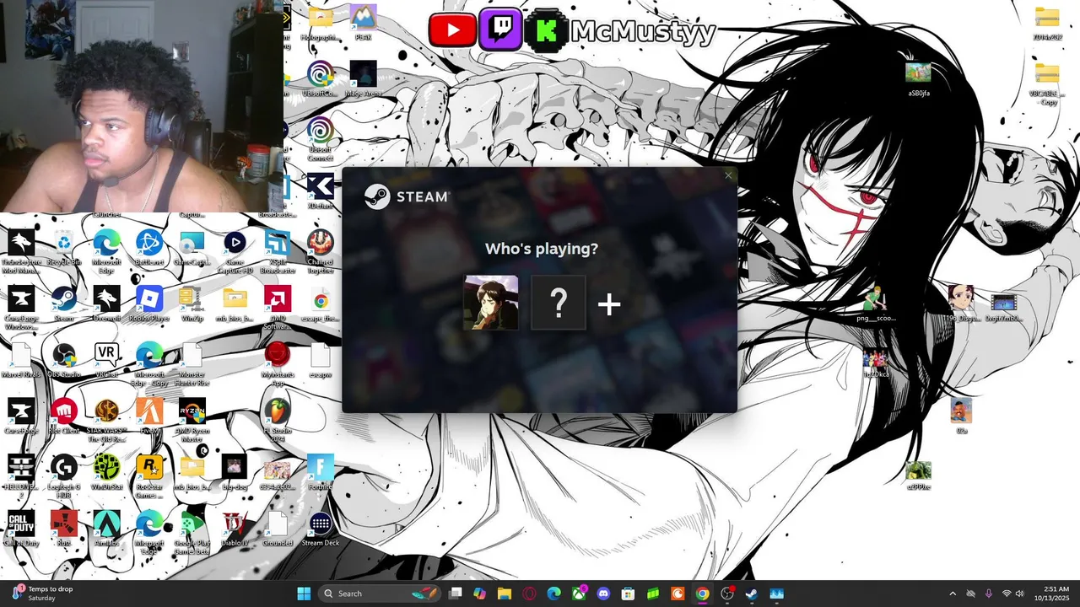The height and width of the screenshot is (607, 1080).
Task: Launch Roblox Player desktop icon
Action: coord(149,304)
